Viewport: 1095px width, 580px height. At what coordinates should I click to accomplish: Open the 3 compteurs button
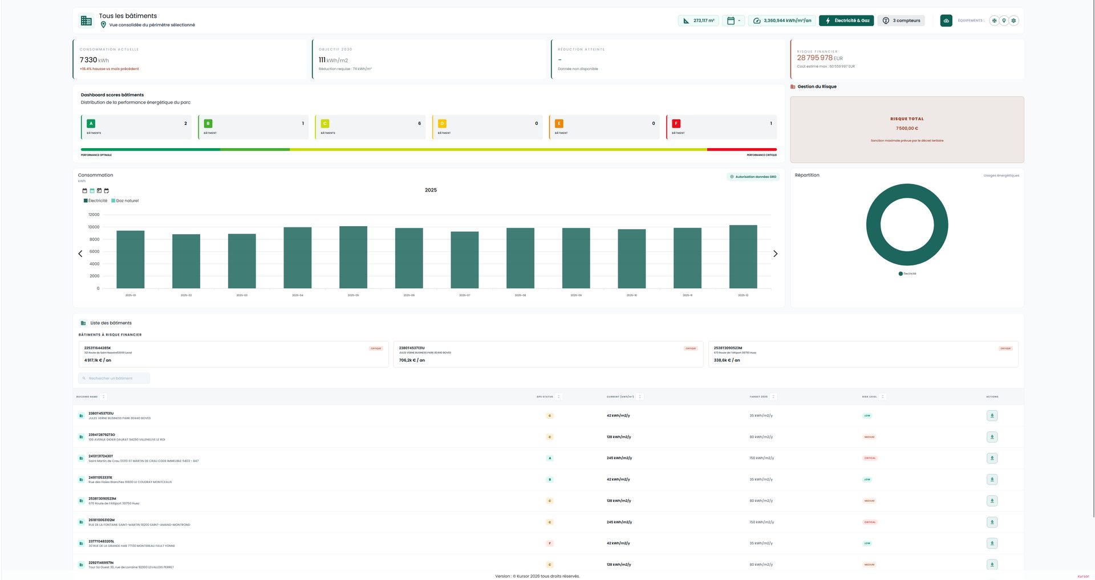tap(901, 21)
